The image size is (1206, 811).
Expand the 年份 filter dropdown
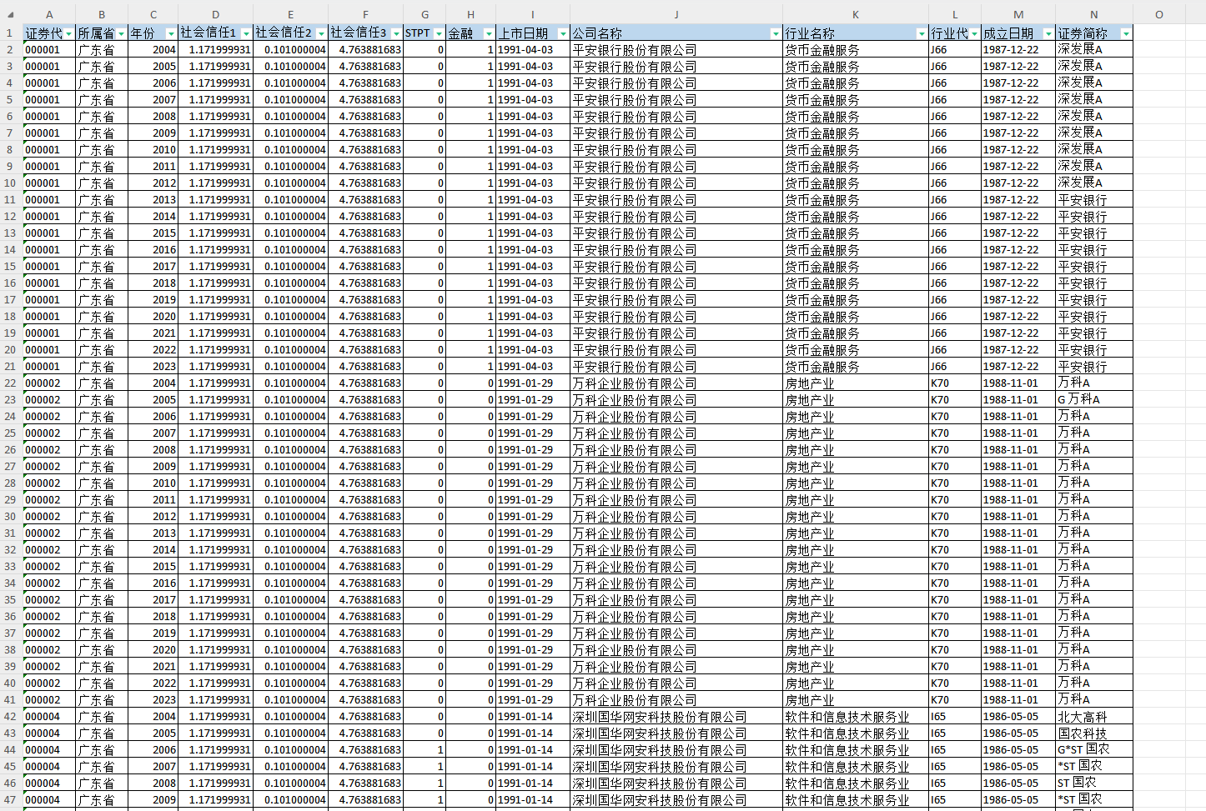(171, 33)
